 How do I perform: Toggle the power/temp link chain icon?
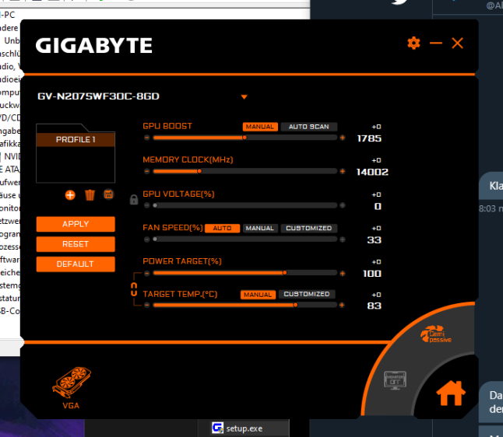[x=134, y=289]
